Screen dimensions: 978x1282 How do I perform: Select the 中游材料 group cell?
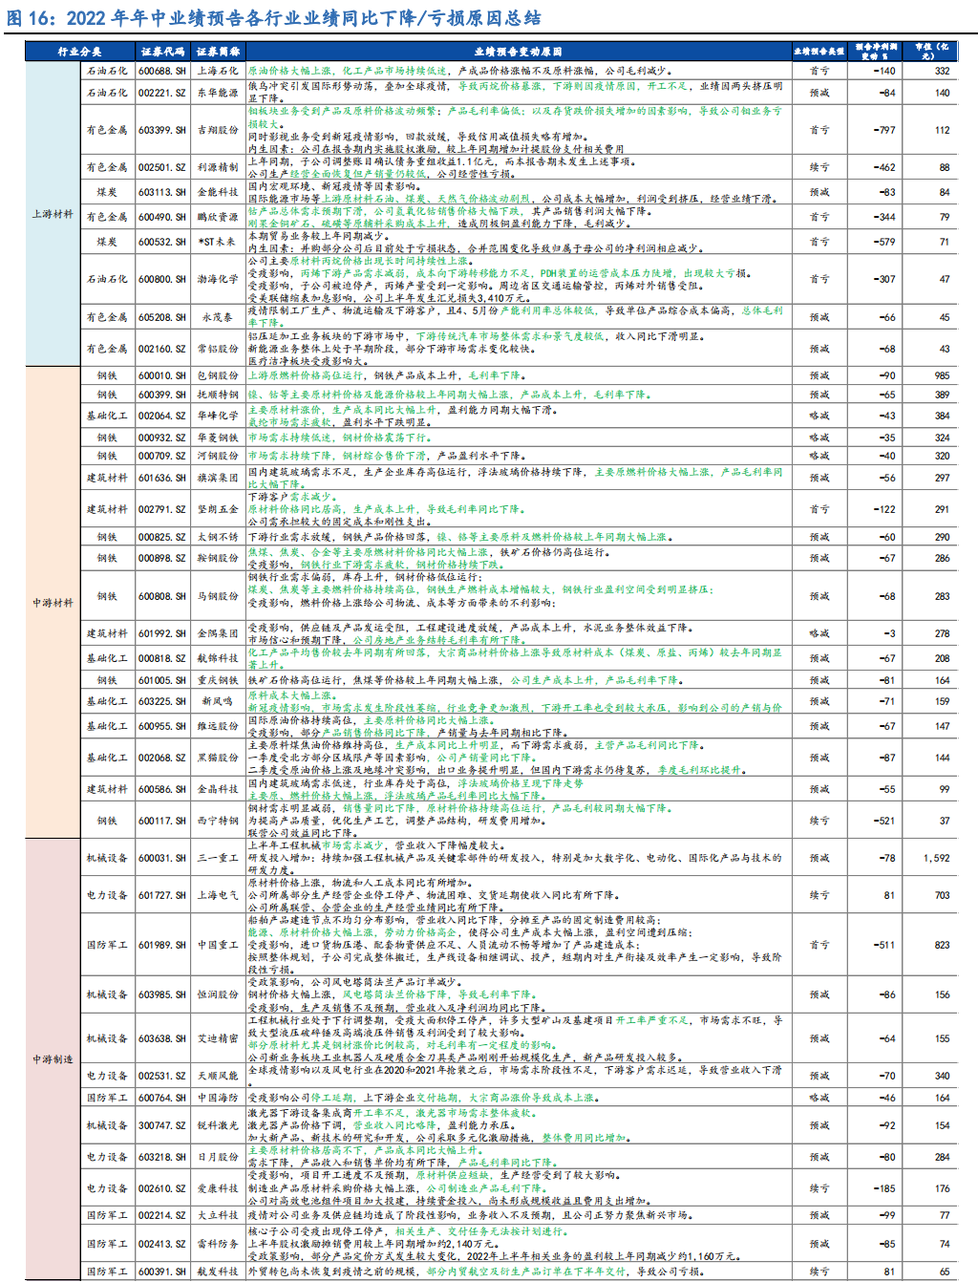tap(53, 603)
